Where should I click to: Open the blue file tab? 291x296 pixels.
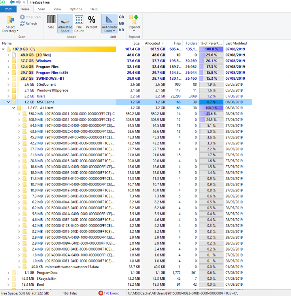tap(8, 9)
